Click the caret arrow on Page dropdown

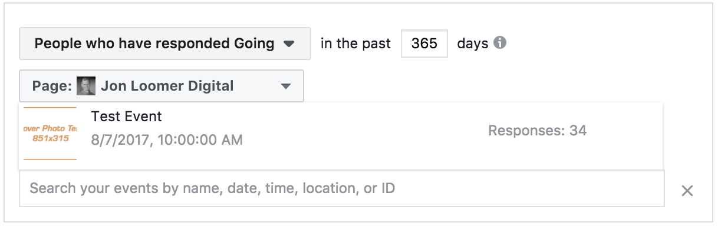click(x=286, y=87)
